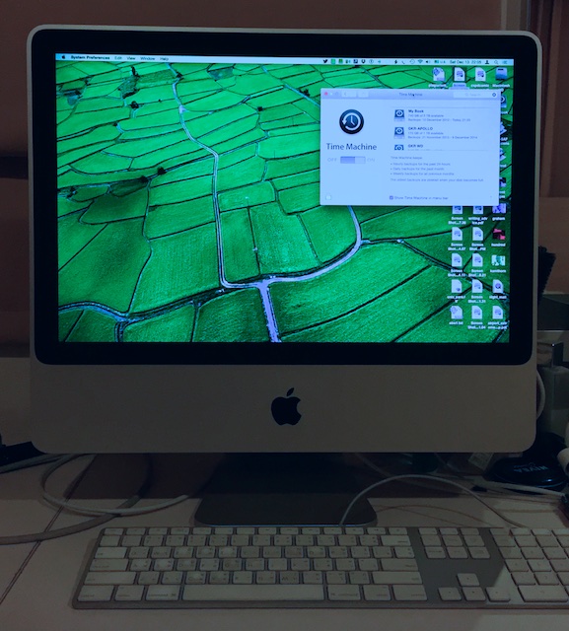Screen dimensions: 569x631
Task: Click the My Book disk icon
Action: (x=398, y=114)
